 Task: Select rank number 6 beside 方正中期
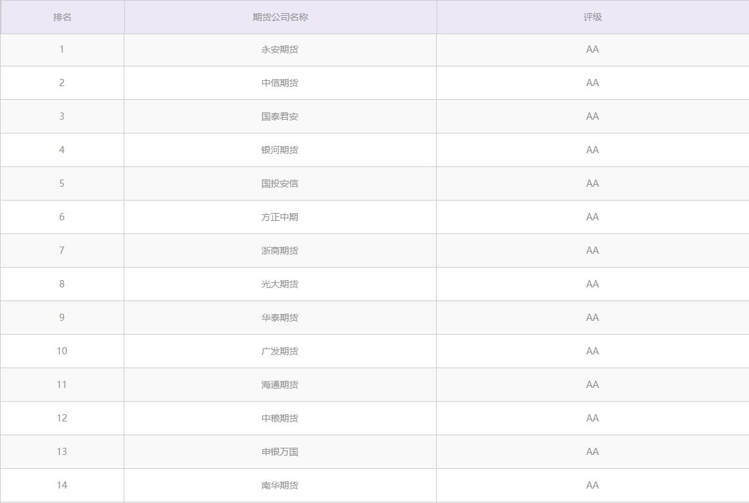[x=62, y=216]
